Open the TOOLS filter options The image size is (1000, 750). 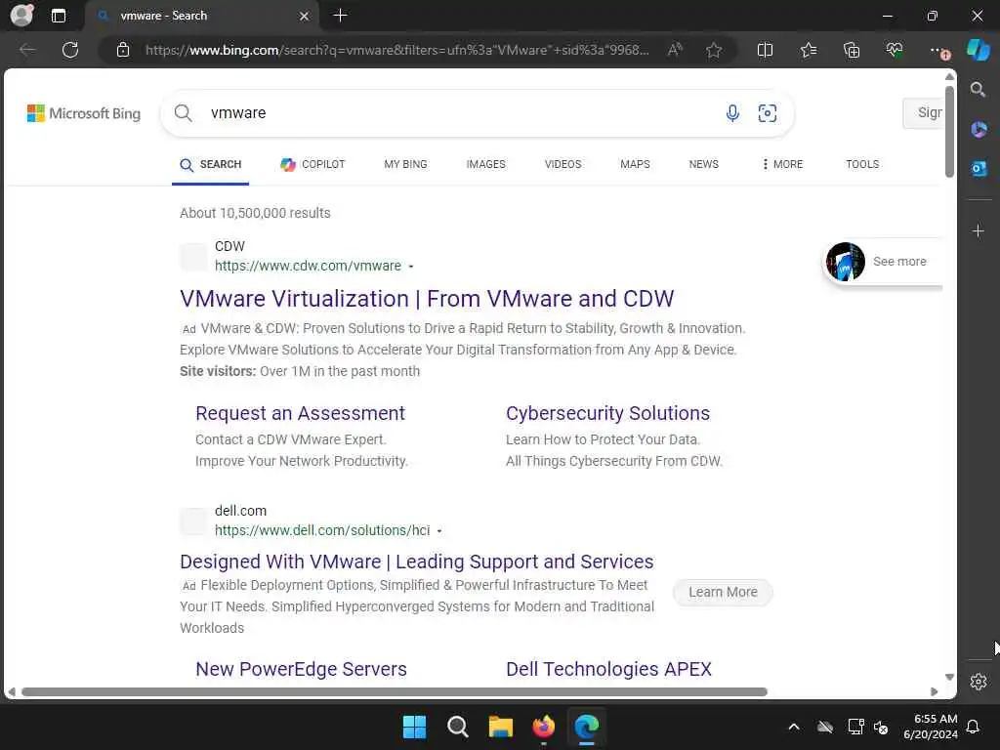pos(862,164)
